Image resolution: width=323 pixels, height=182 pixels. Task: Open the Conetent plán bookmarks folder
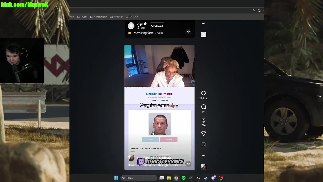click(x=99, y=17)
